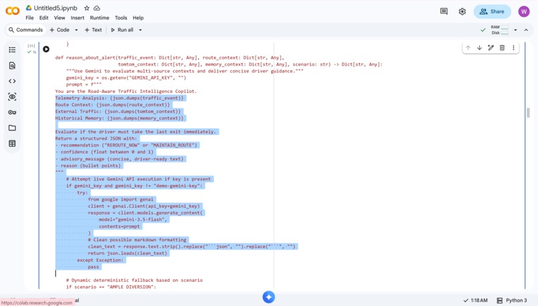Click the gemini_key = os.getenv line
This screenshot has height=306, width=538.
pos(126,78)
